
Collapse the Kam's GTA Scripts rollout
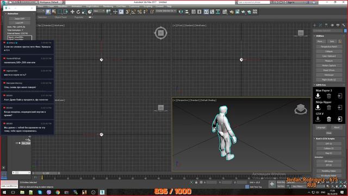(x=325, y=139)
